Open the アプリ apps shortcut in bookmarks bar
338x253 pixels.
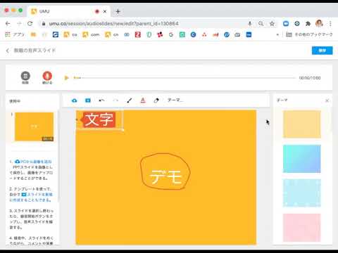tap(15, 34)
